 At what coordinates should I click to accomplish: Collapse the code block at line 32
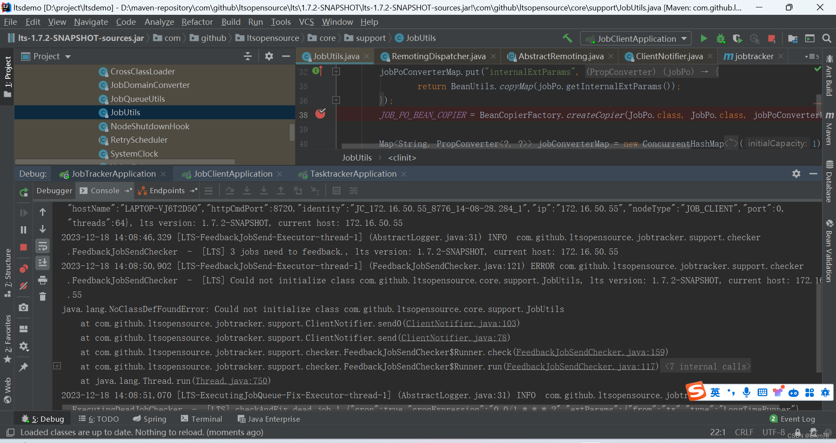click(336, 71)
